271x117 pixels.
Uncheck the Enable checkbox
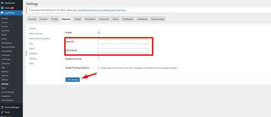99,32
